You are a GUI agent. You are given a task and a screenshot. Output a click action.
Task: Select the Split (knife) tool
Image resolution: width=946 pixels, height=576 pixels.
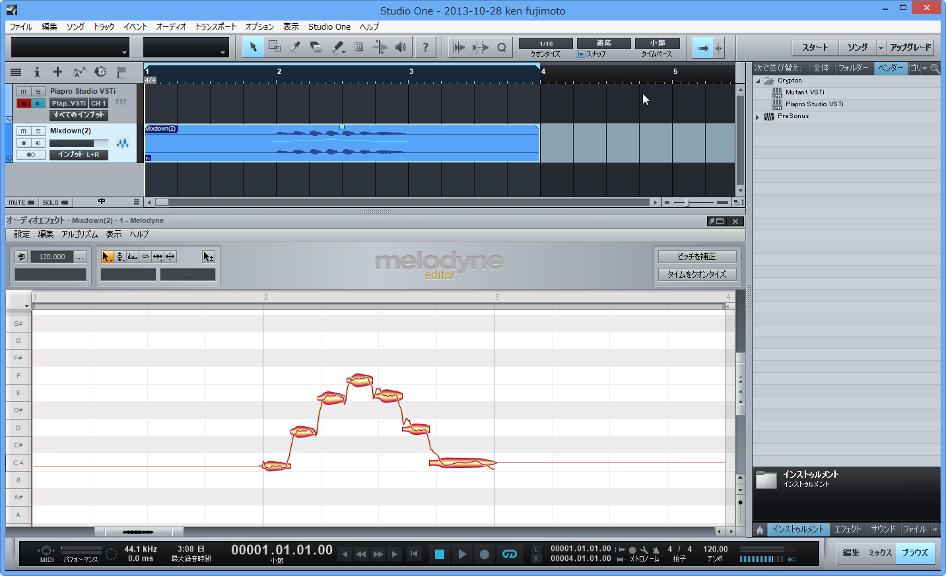[x=296, y=47]
